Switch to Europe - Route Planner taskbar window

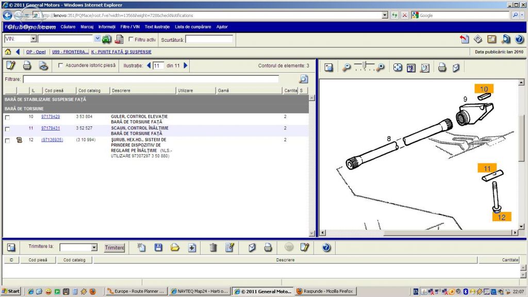pos(136,291)
